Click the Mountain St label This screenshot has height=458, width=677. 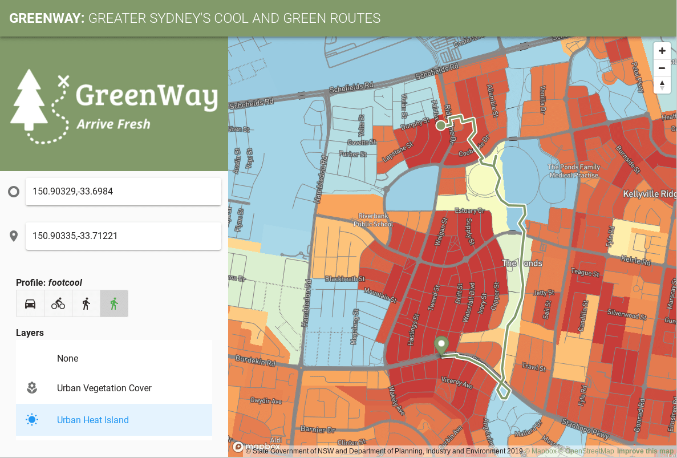click(x=380, y=294)
